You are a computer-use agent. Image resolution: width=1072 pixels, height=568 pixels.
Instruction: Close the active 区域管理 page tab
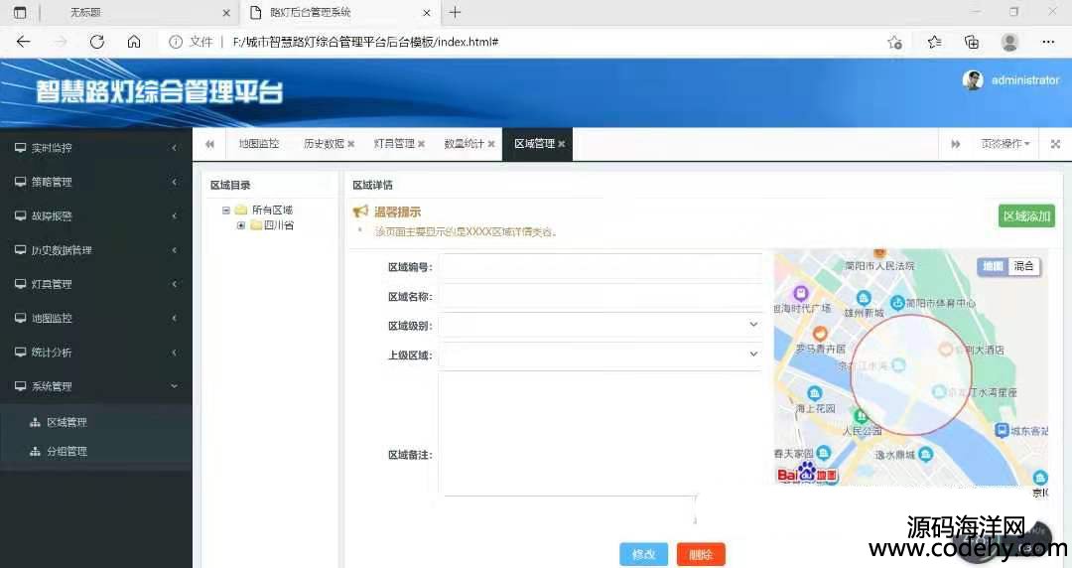click(x=561, y=144)
